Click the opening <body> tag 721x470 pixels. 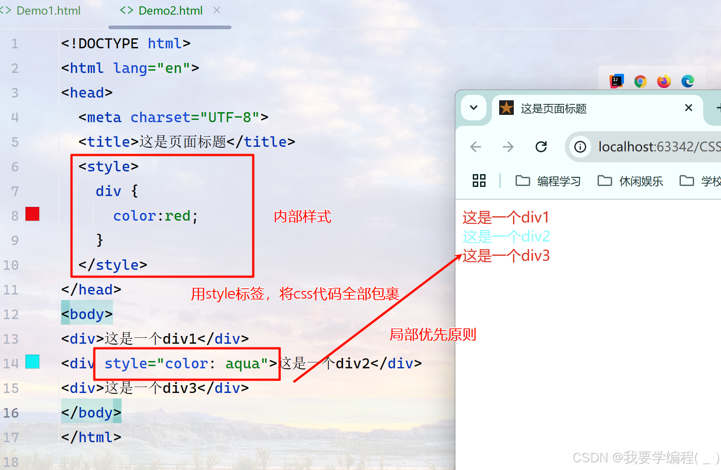[87, 315]
